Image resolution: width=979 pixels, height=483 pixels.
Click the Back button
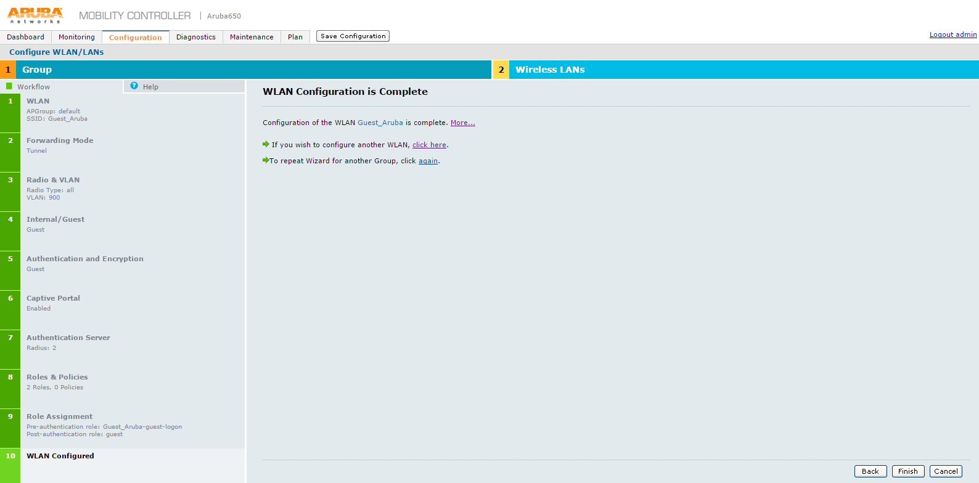(870, 471)
